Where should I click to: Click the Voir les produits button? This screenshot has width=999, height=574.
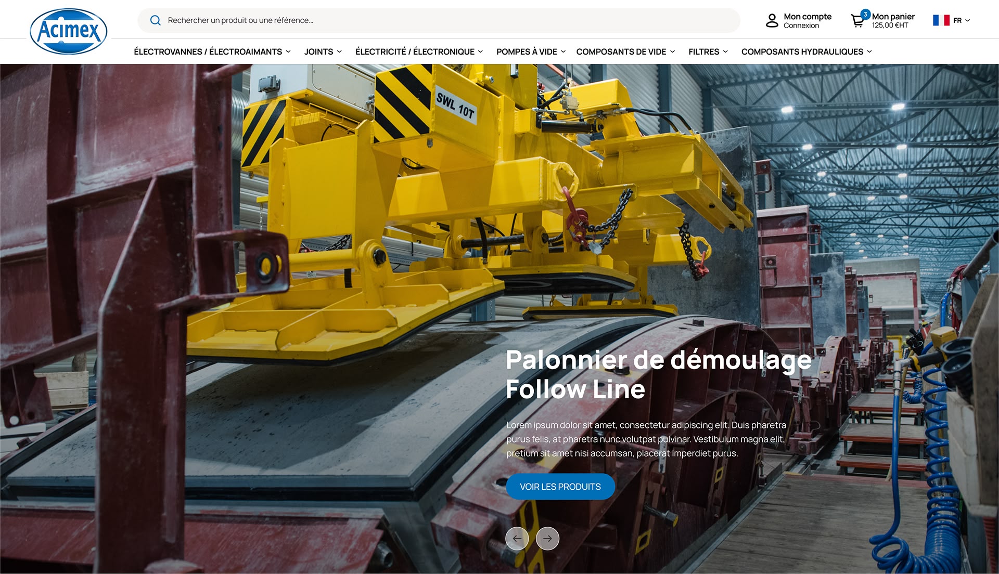point(560,487)
